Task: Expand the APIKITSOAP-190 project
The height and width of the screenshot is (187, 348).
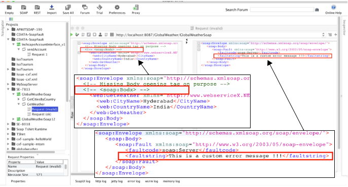Action: click(8, 29)
